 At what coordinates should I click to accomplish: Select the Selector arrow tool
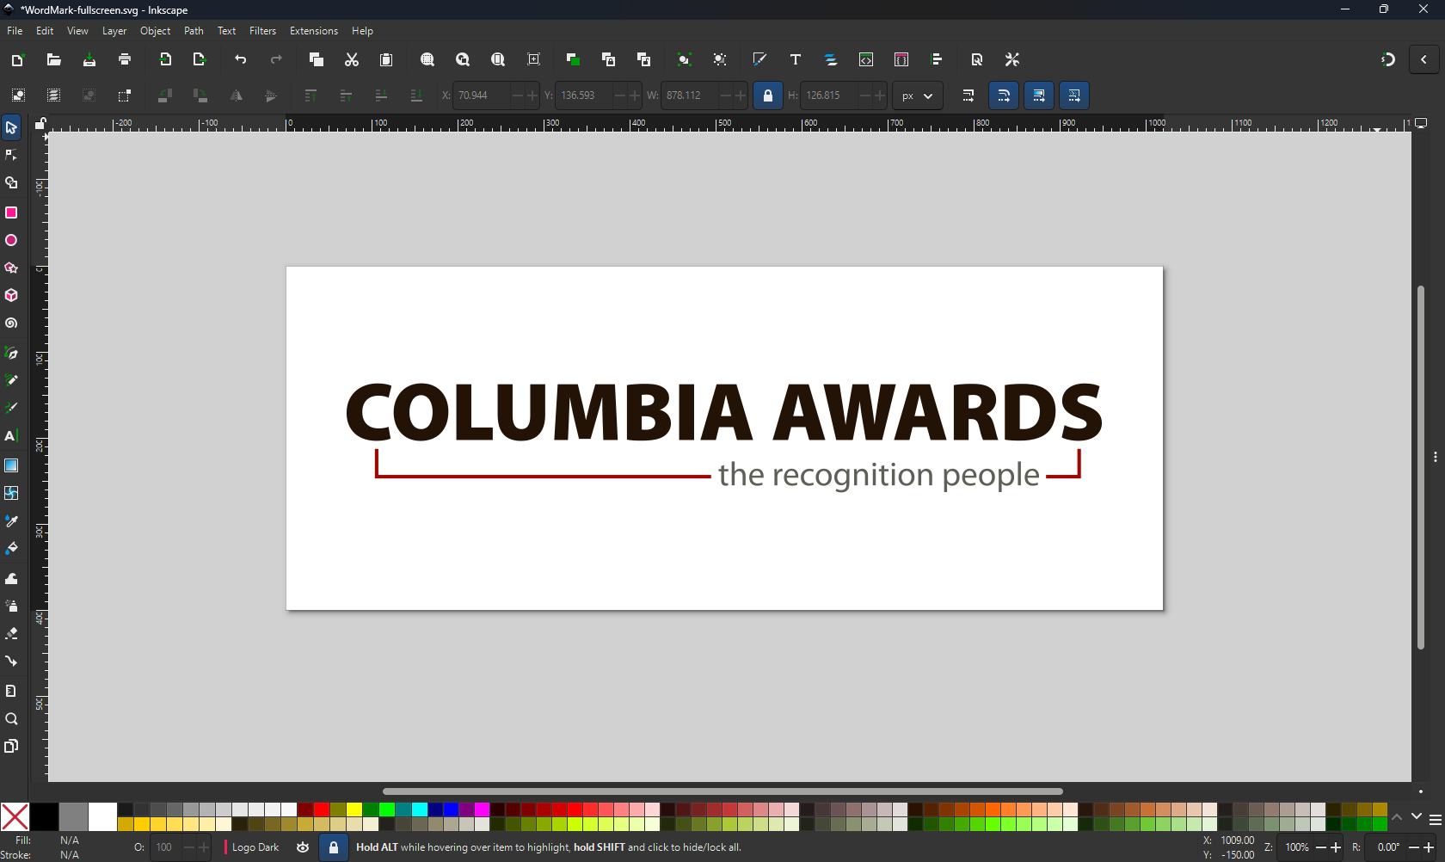[11, 128]
